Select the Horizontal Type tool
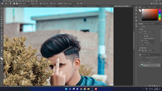The image size is (162, 91). (x=2, y=43)
